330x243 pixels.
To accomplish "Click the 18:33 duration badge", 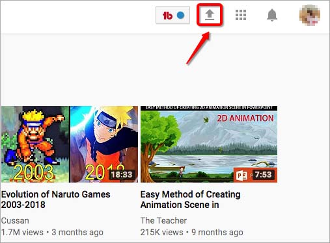I will pos(122,175).
